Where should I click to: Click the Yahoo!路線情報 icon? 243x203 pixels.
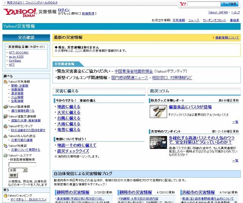click(x=6, y=107)
